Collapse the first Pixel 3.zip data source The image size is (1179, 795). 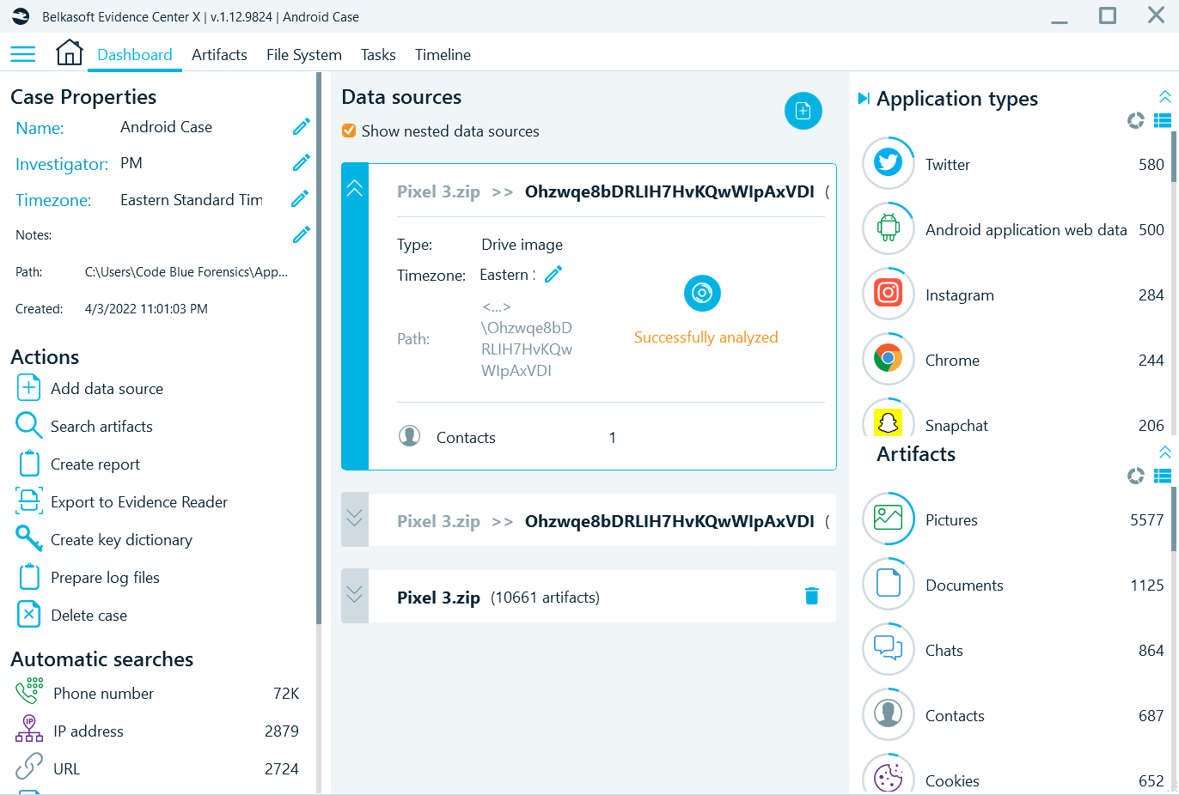coord(355,189)
